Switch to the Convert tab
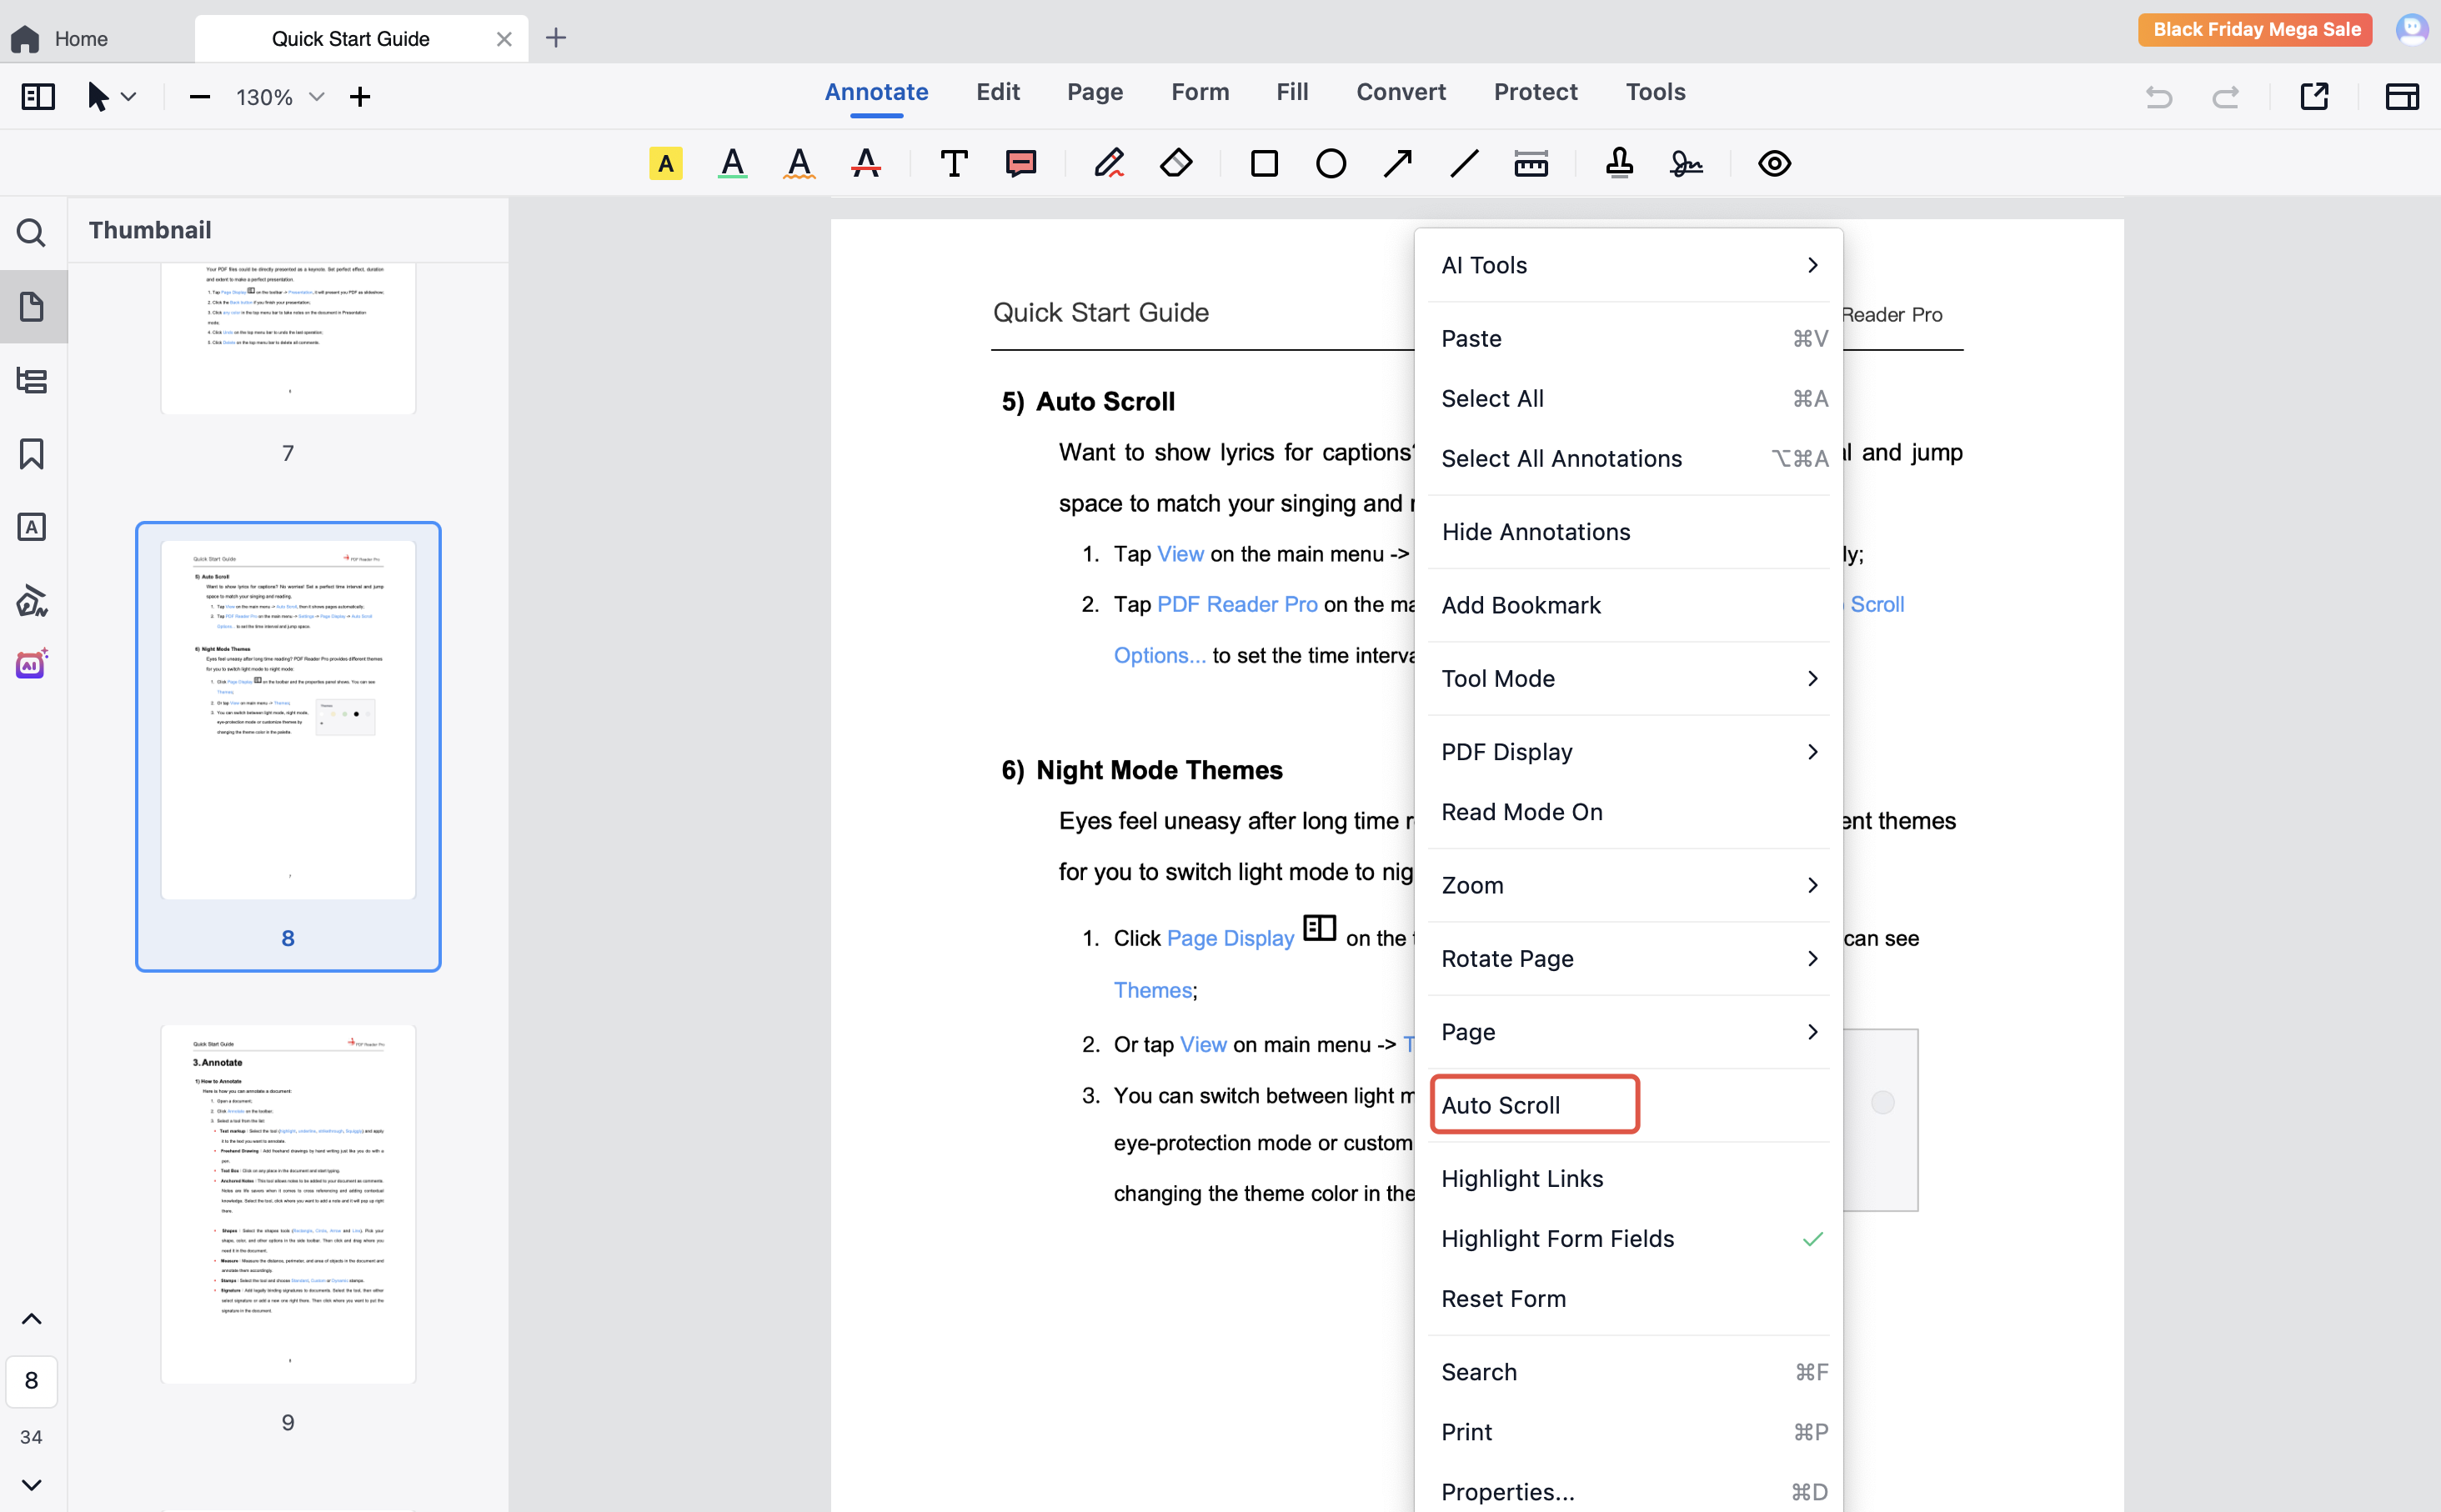 point(1400,92)
